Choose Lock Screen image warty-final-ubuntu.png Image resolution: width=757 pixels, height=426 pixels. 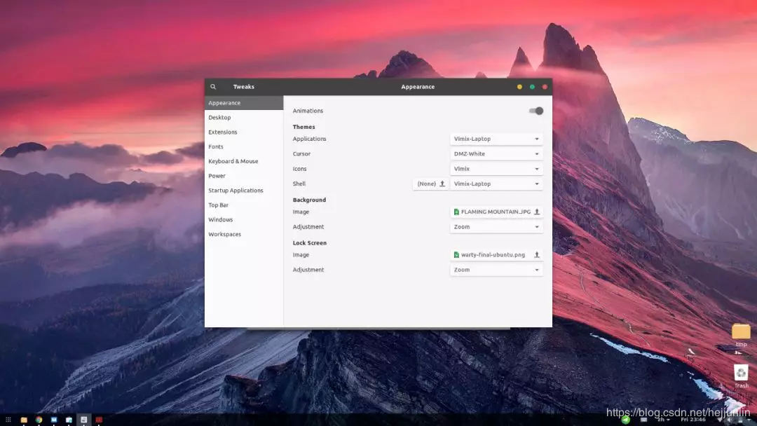[496, 255]
